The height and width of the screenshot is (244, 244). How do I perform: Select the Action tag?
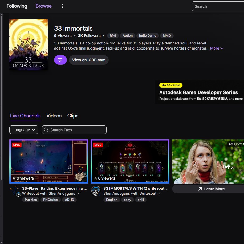[x=128, y=36]
